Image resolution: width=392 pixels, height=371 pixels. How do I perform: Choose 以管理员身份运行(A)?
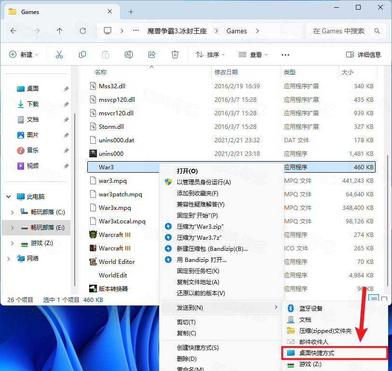(203, 182)
